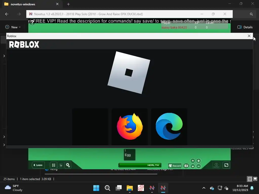Click the network tray icon
The image size is (259, 194).
click(x=220, y=188)
